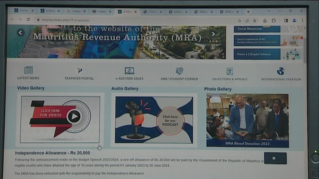
Task: Show the next banner slide
Action: point(213,34)
